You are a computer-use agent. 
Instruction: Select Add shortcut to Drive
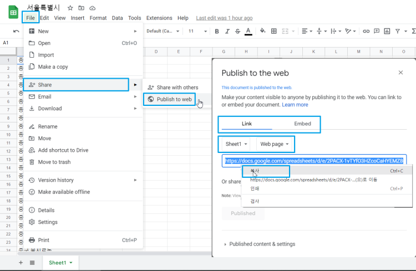click(x=83, y=150)
